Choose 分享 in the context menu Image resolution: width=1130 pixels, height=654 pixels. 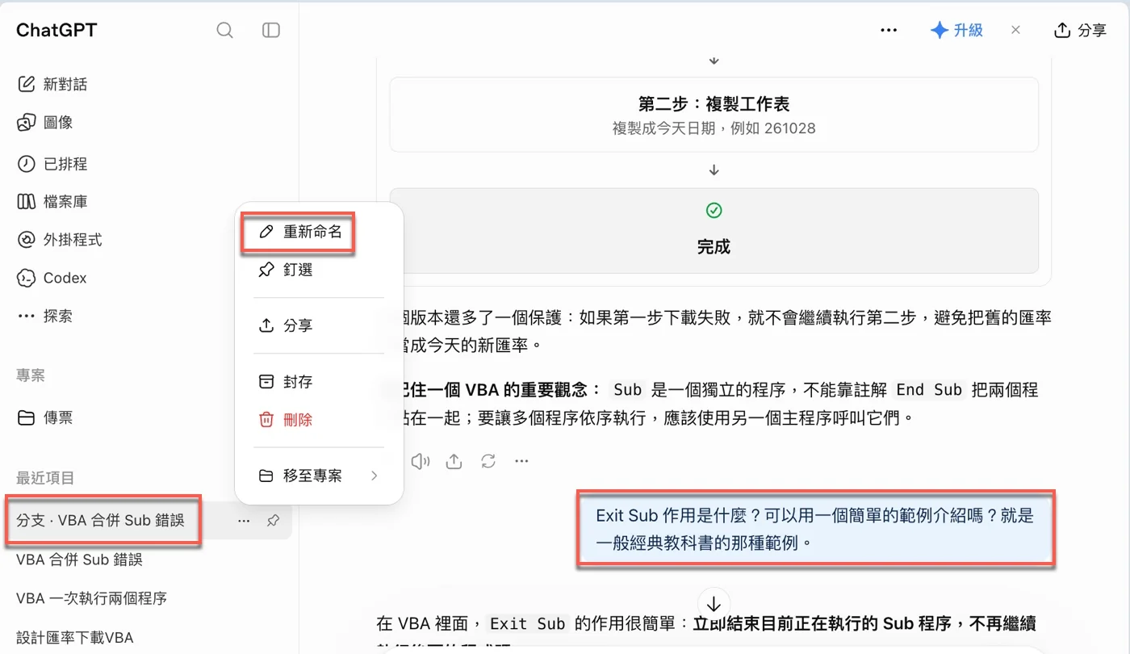[286, 325]
